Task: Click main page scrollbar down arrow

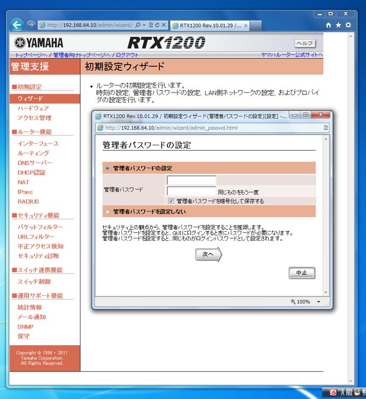Action: pyautogui.click(x=351, y=381)
